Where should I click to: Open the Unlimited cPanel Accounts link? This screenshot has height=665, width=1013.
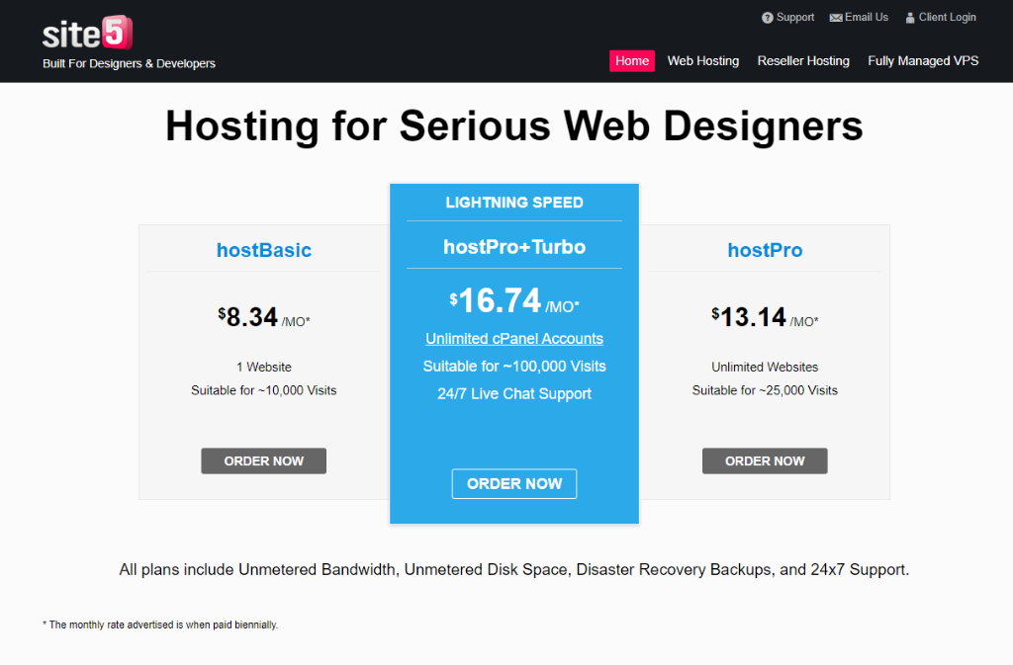[514, 339]
